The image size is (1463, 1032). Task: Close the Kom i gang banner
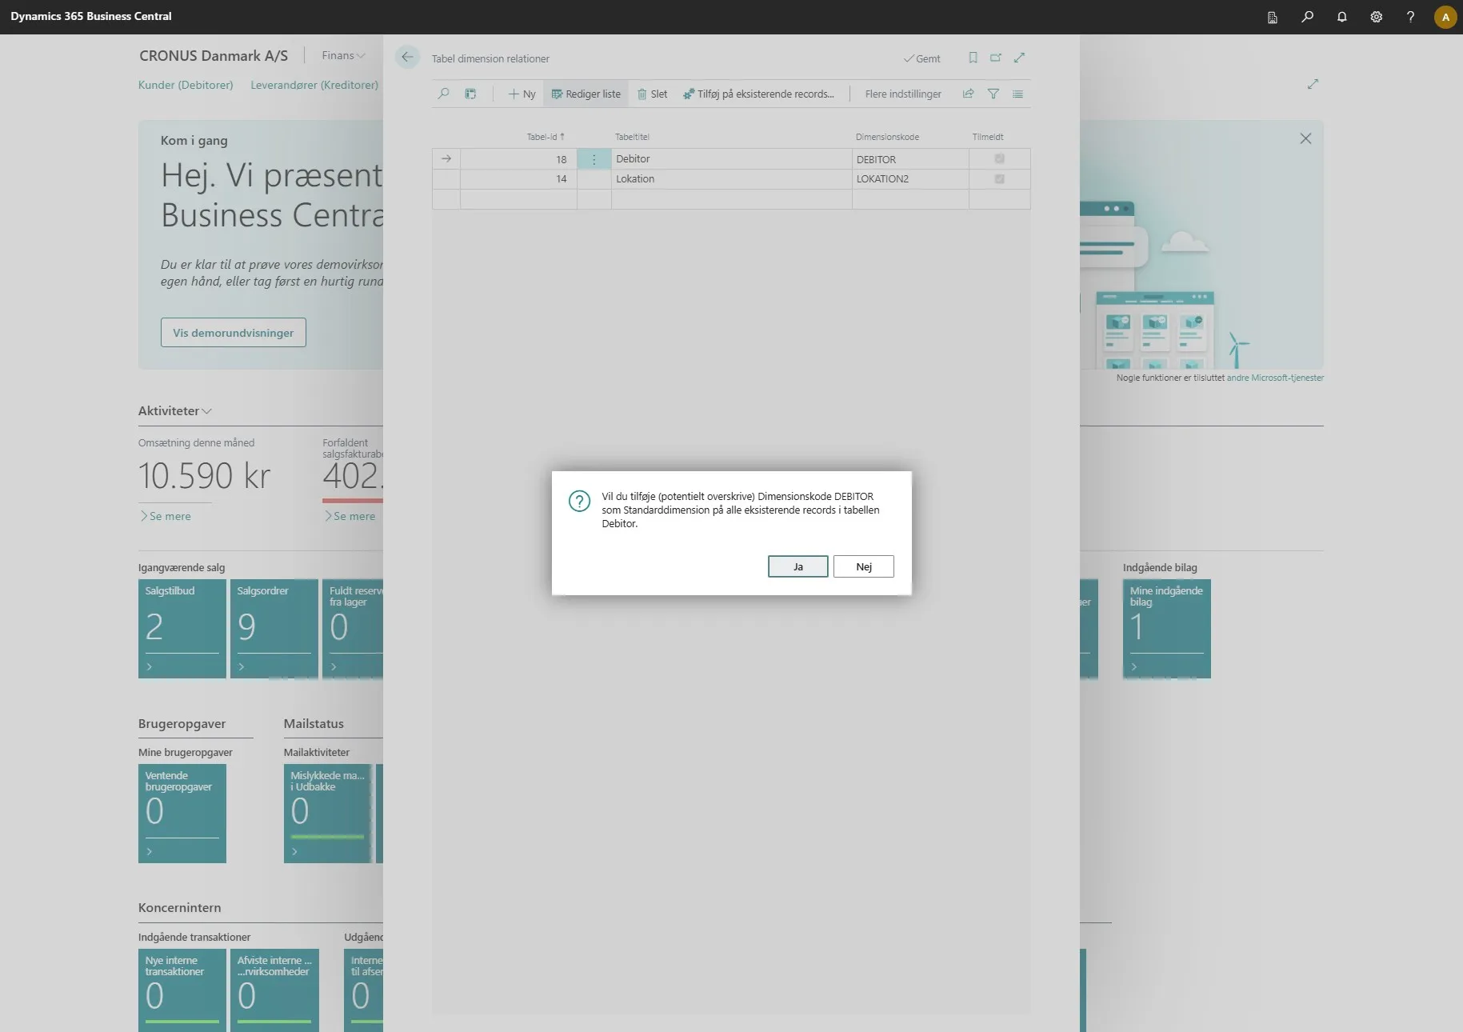click(x=1305, y=138)
